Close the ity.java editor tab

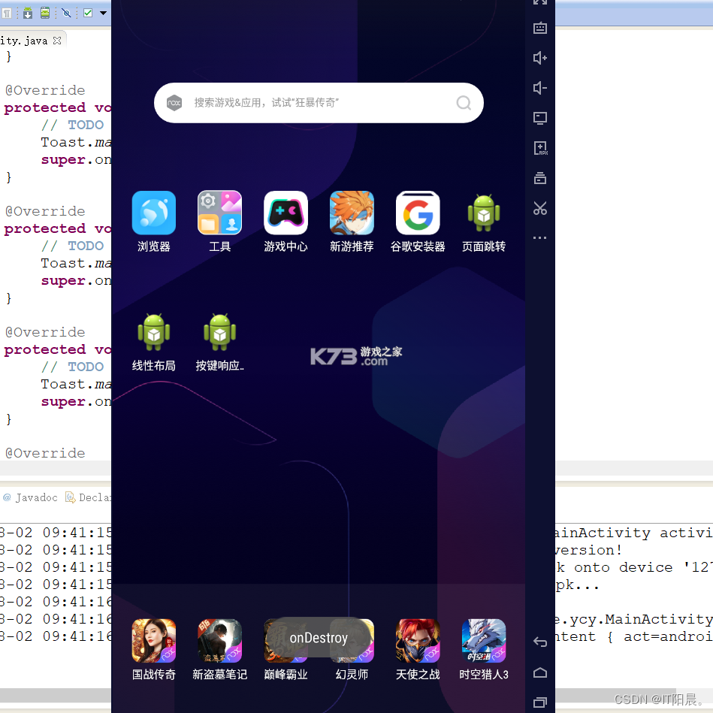(57, 41)
